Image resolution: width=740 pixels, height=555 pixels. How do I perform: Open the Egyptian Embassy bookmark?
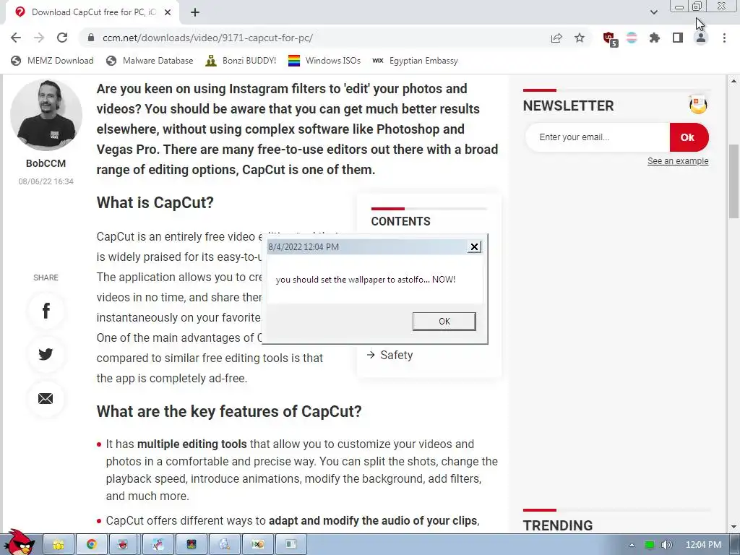[416, 61]
